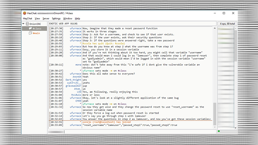This screenshot has width=258, height=145.
Task: Click the 'Rccola has quit' message
Action: (x=104, y=44)
